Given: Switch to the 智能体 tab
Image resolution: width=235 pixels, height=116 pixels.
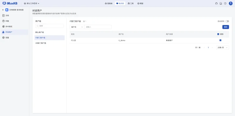Looking at the screenshot, I should point(109,4).
